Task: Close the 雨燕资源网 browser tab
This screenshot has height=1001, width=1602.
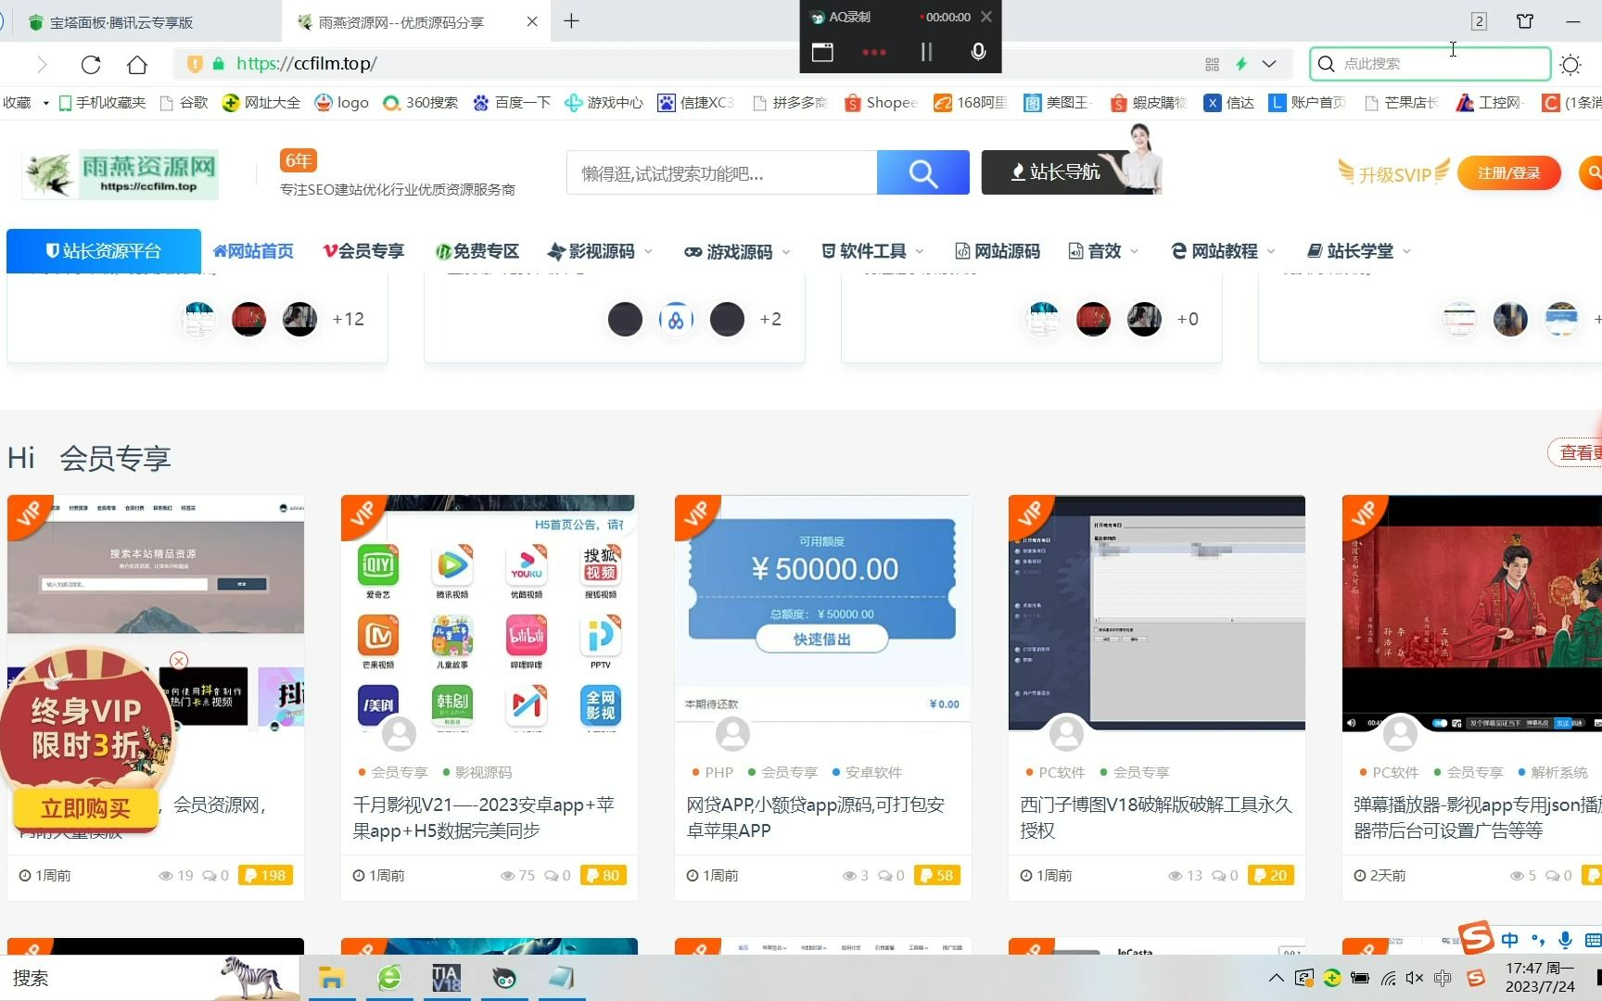Action: pos(532,21)
